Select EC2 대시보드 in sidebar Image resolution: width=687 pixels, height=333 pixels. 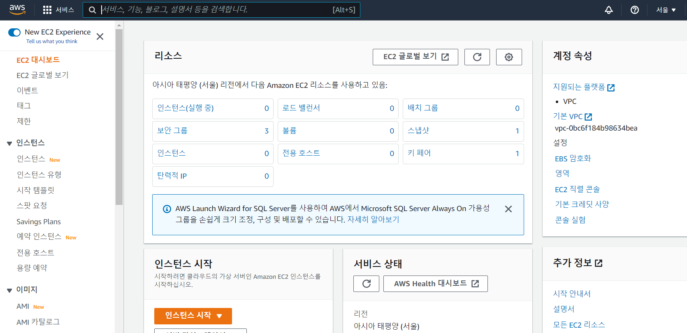click(x=38, y=60)
